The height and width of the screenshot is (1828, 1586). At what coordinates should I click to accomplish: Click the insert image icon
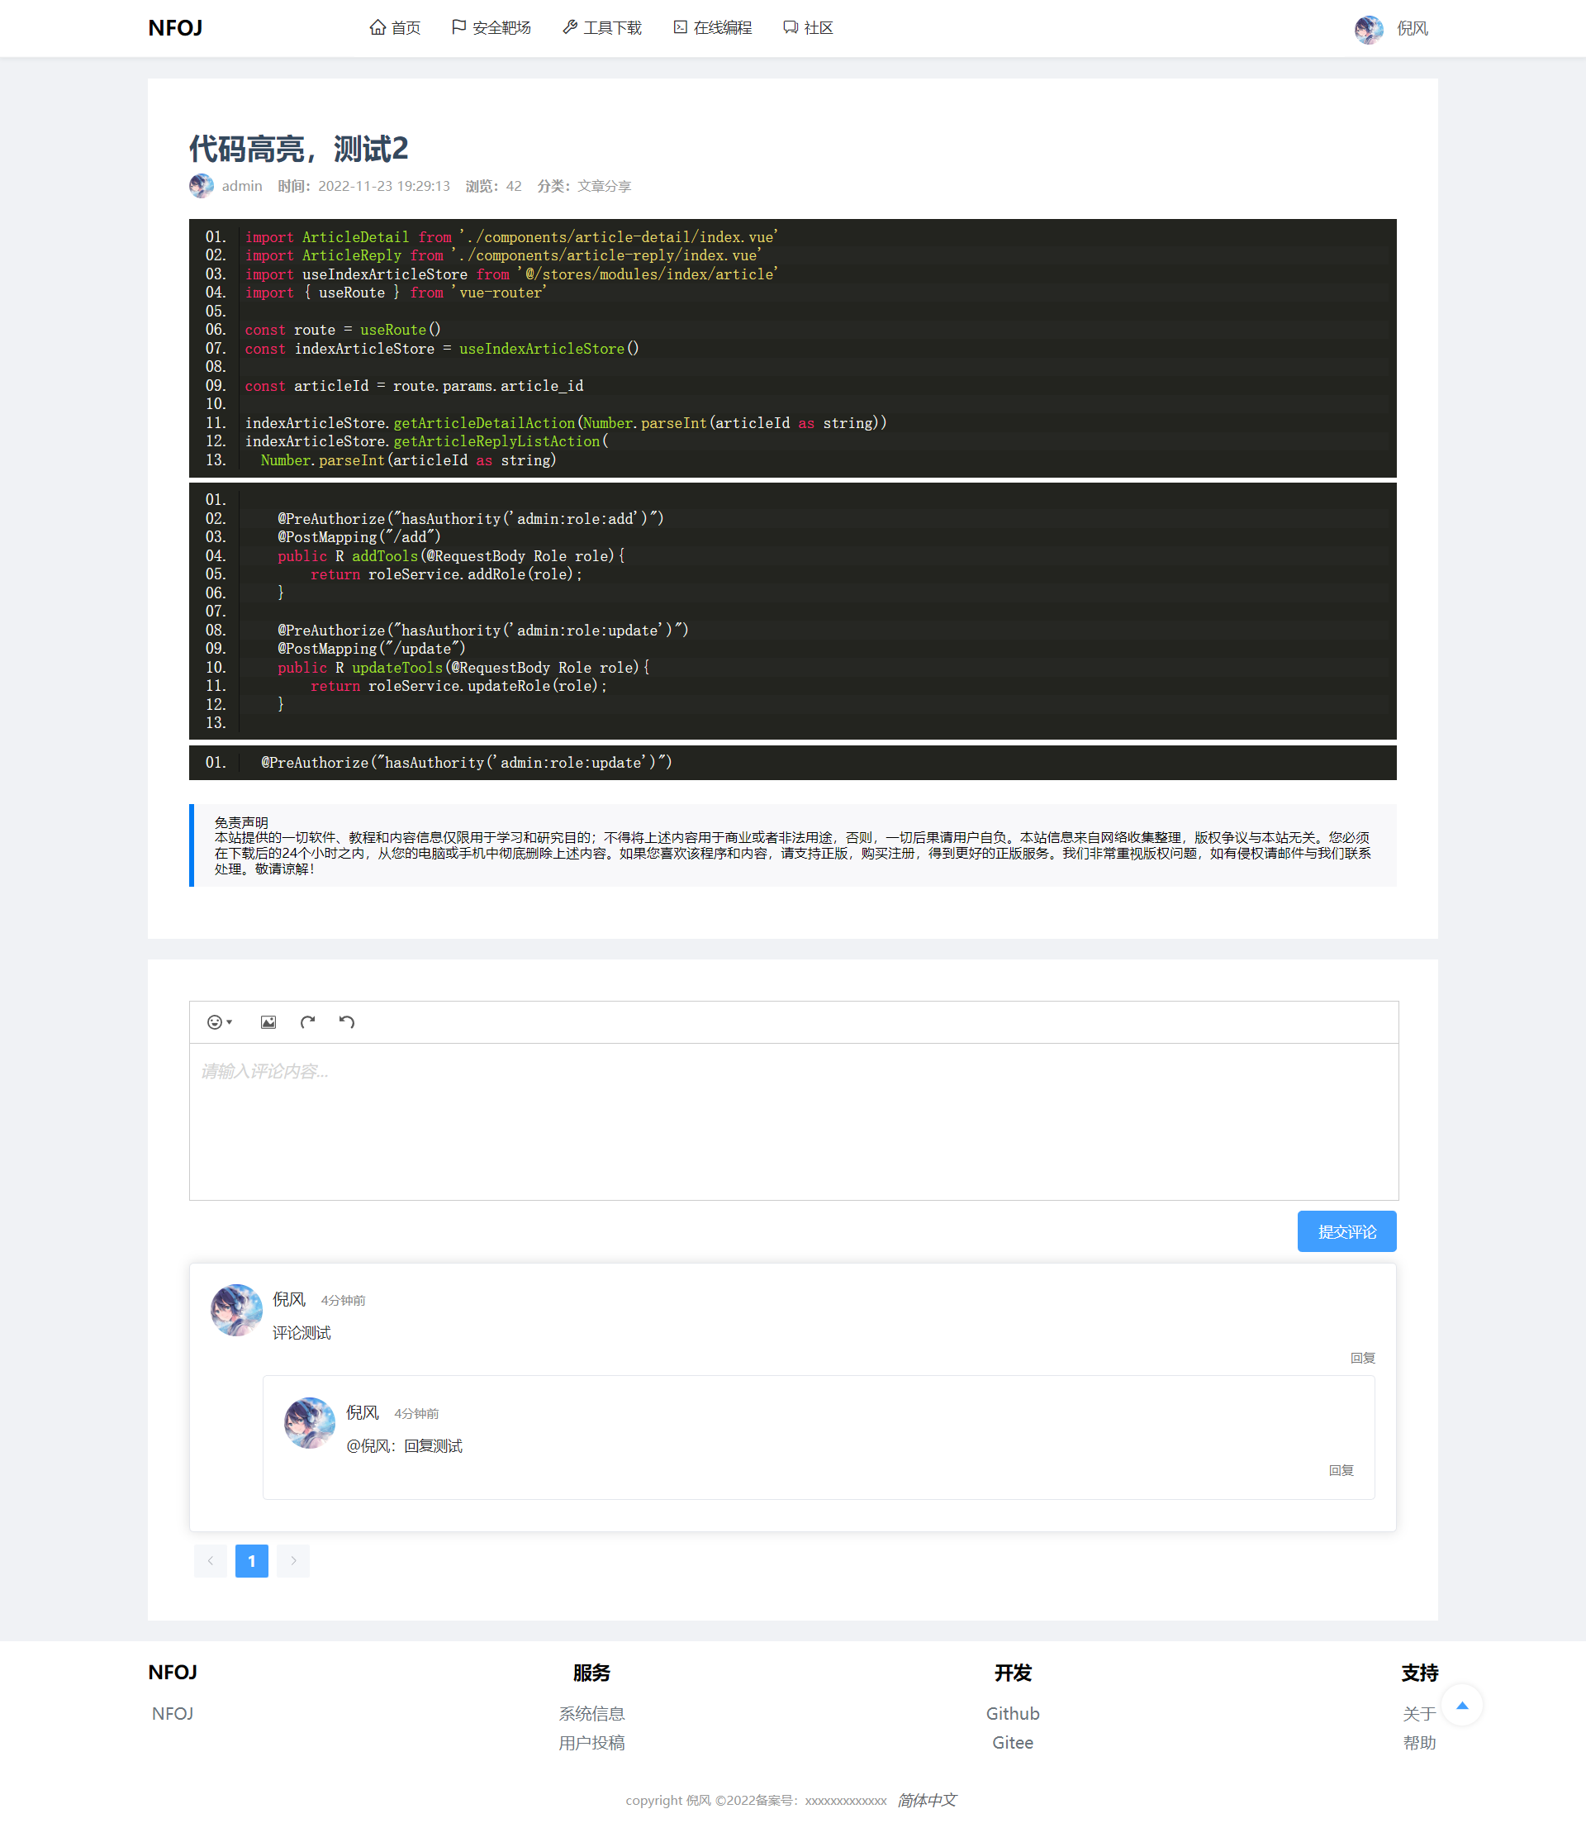point(268,1022)
